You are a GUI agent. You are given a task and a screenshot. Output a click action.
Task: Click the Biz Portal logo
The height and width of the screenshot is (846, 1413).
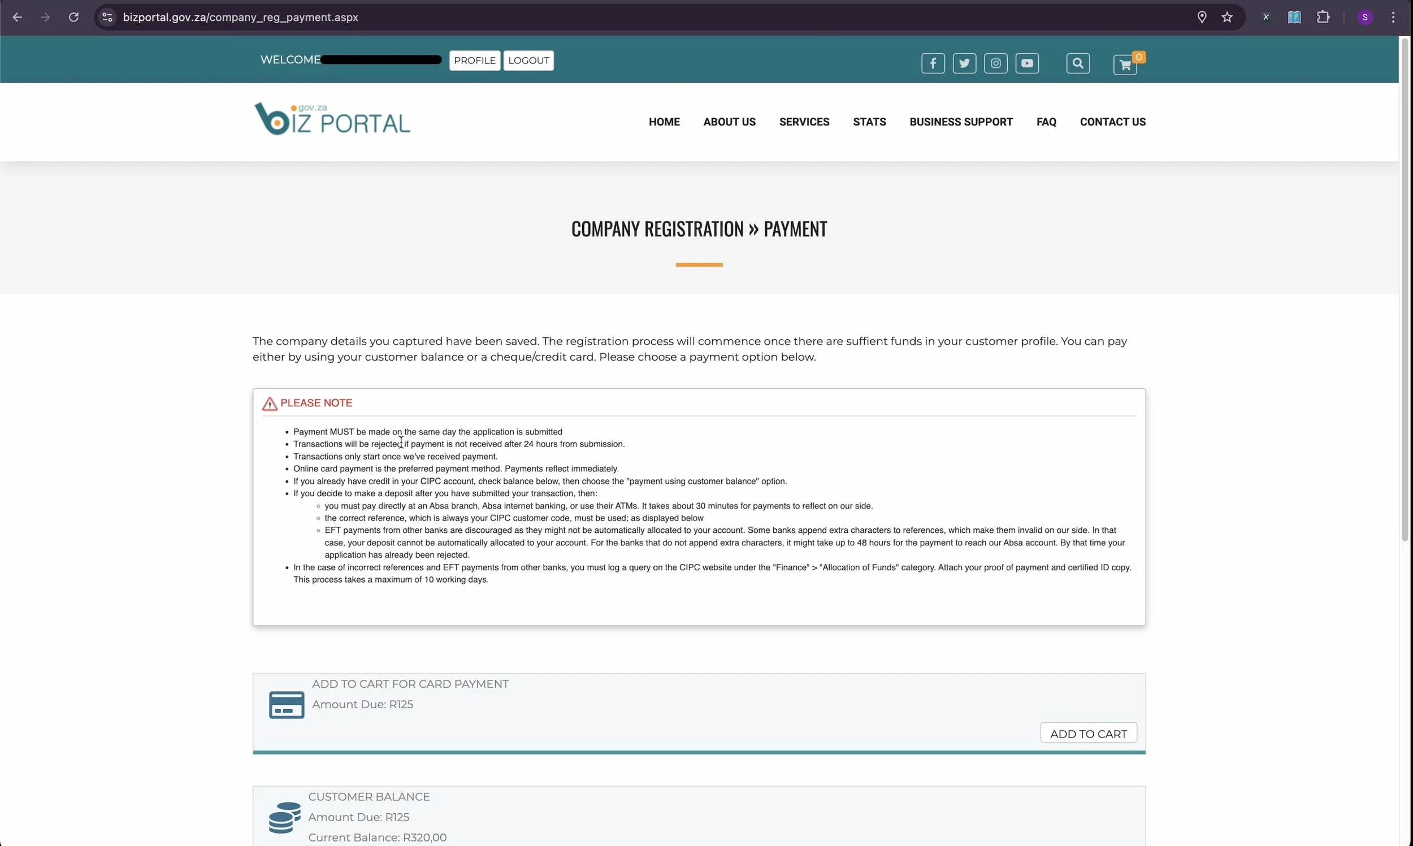[332, 119]
